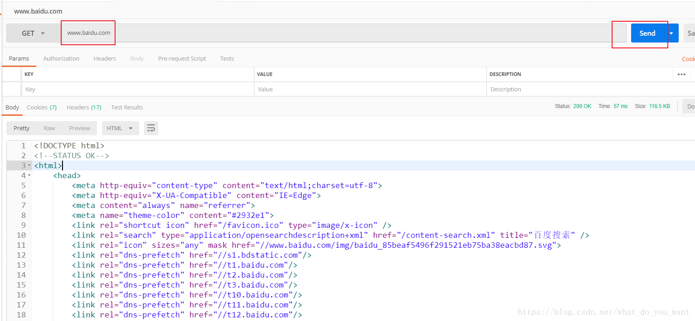The width and height of the screenshot is (695, 321).
Task: Open the Tests tab
Action: pyautogui.click(x=227, y=59)
